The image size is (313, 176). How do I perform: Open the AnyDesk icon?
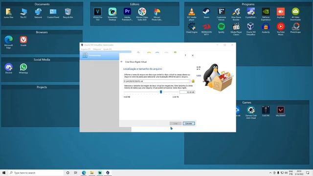[280, 13]
